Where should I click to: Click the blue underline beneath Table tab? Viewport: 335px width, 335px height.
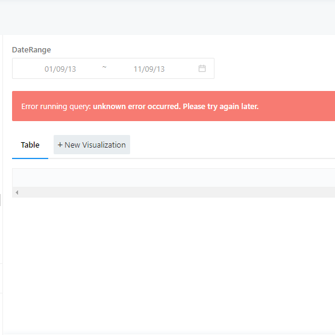[30, 158]
